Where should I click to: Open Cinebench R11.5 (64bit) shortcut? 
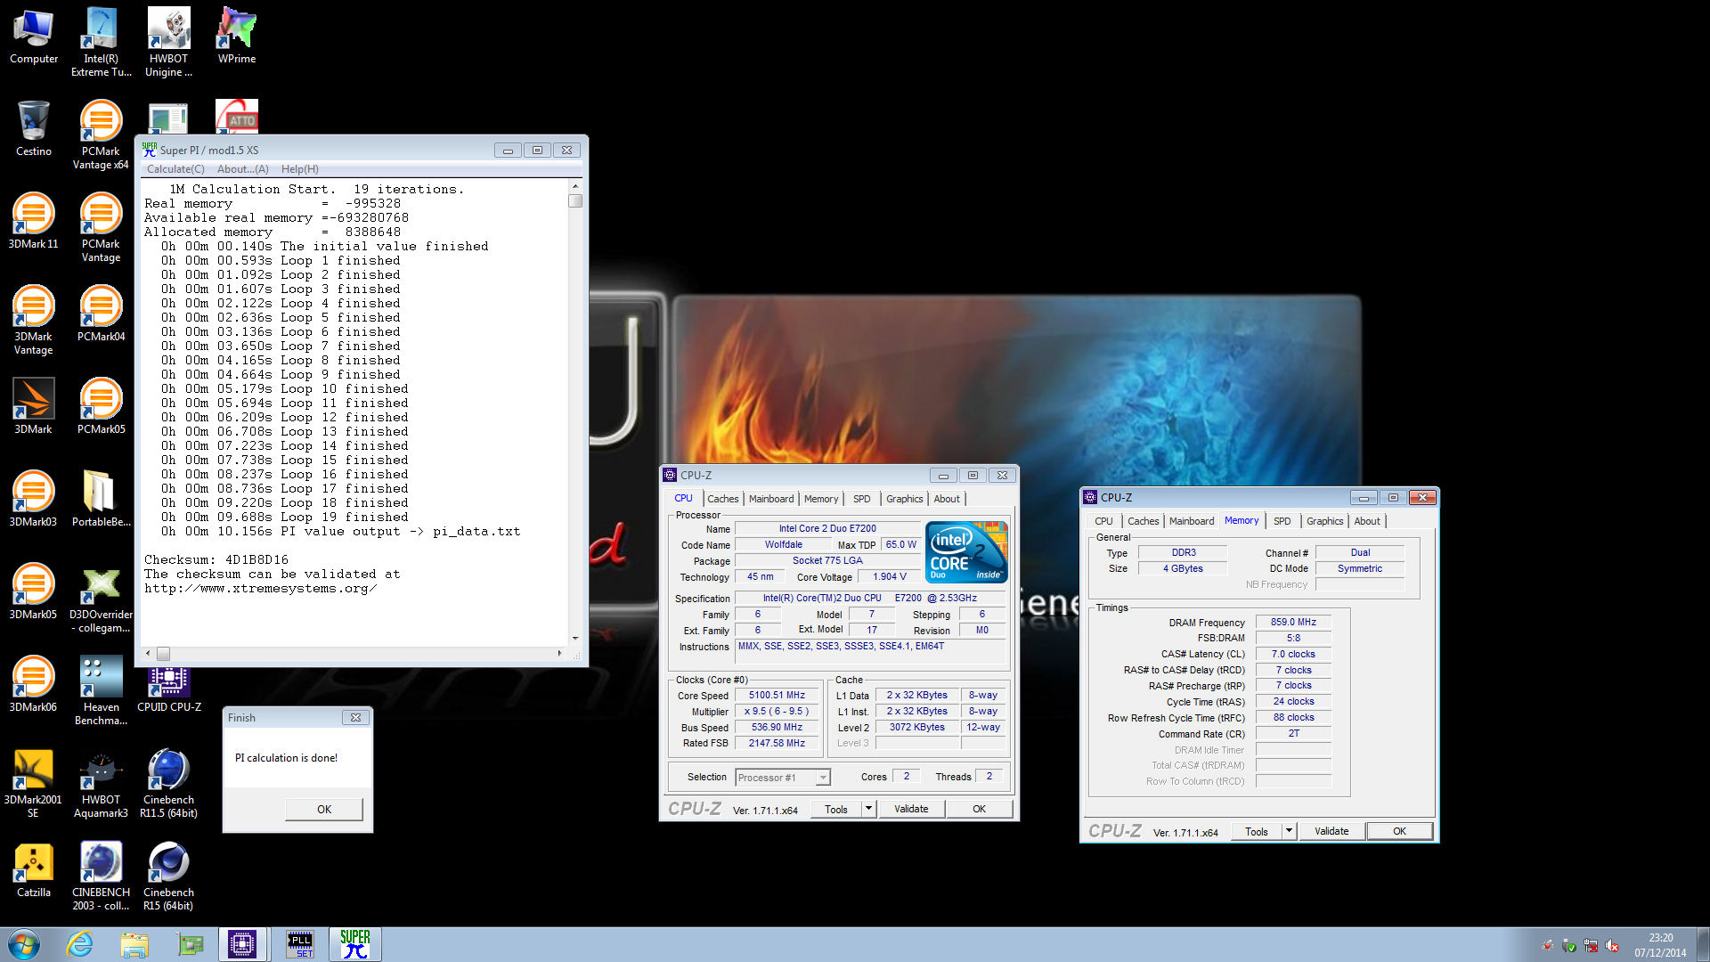click(x=168, y=784)
